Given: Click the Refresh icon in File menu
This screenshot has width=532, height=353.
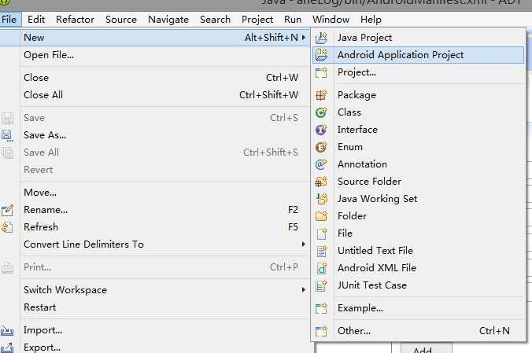Looking at the screenshot, I should [7, 227].
